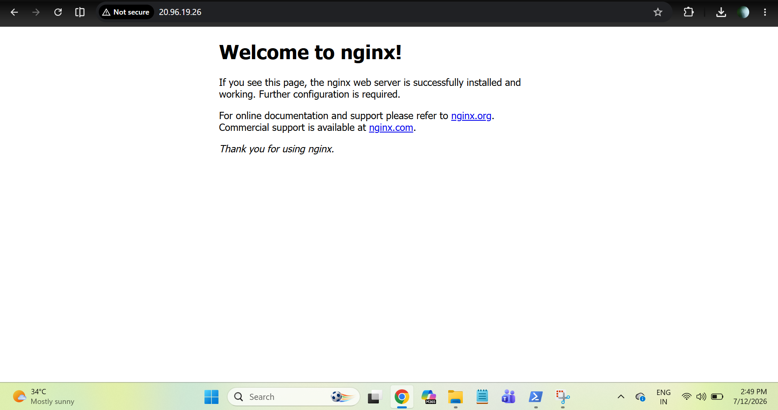Screen dimensions: 778x410
Task: Open the Wi-Fi network tray icon
Action: click(686, 397)
